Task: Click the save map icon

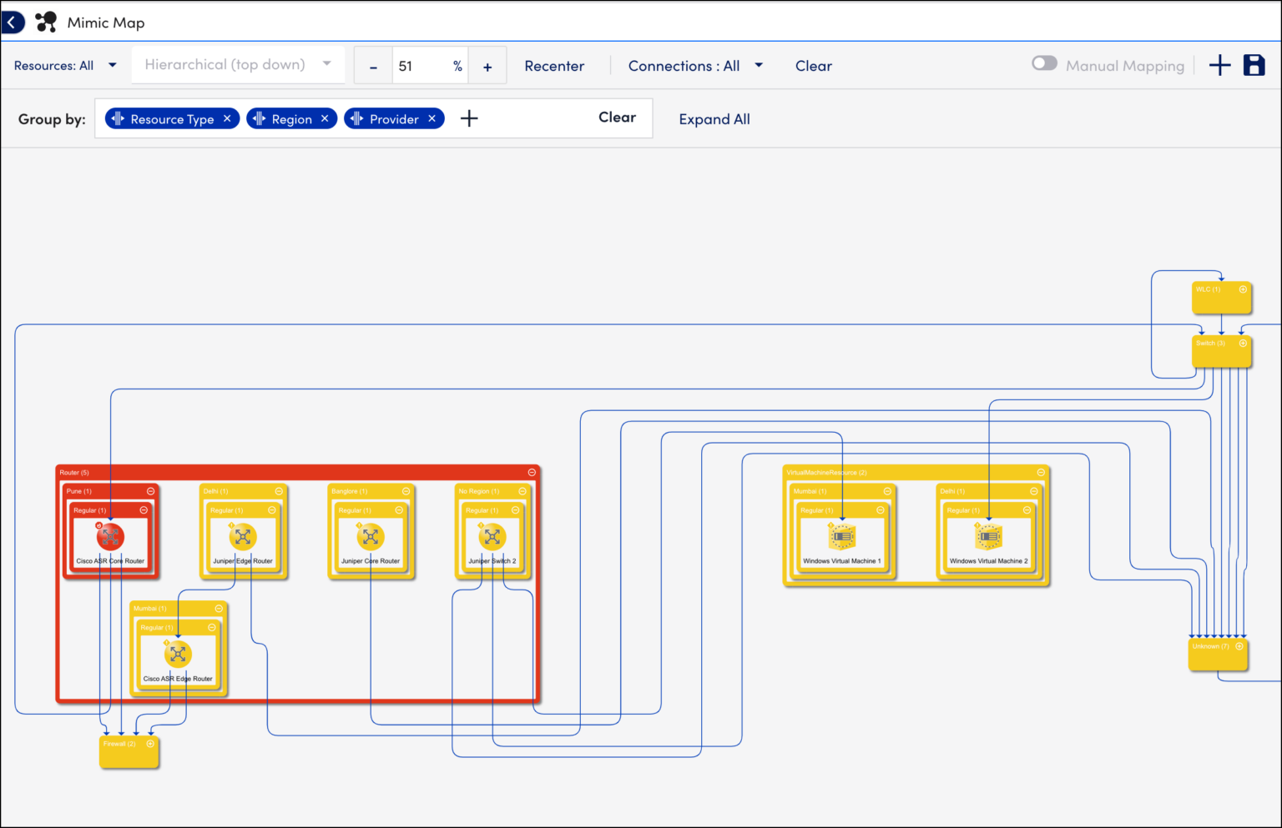Action: 1254,65
